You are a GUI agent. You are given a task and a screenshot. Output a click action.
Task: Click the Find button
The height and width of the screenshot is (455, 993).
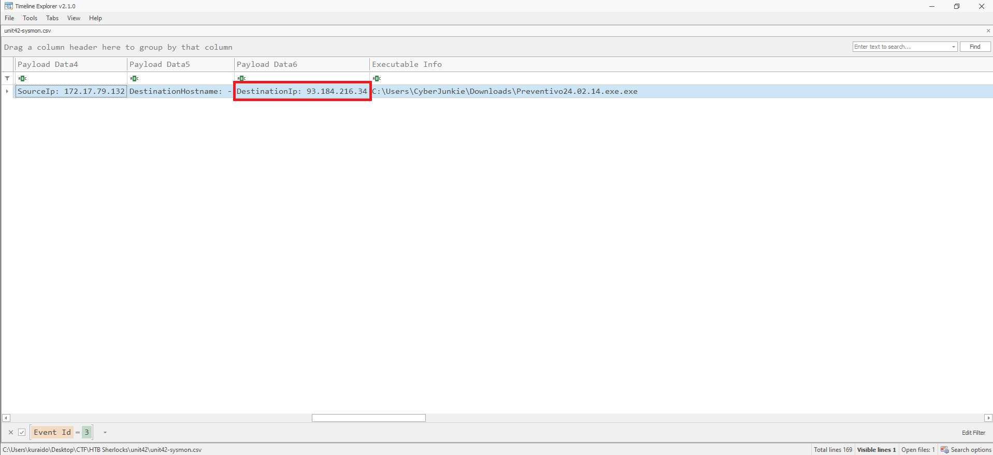pos(975,47)
